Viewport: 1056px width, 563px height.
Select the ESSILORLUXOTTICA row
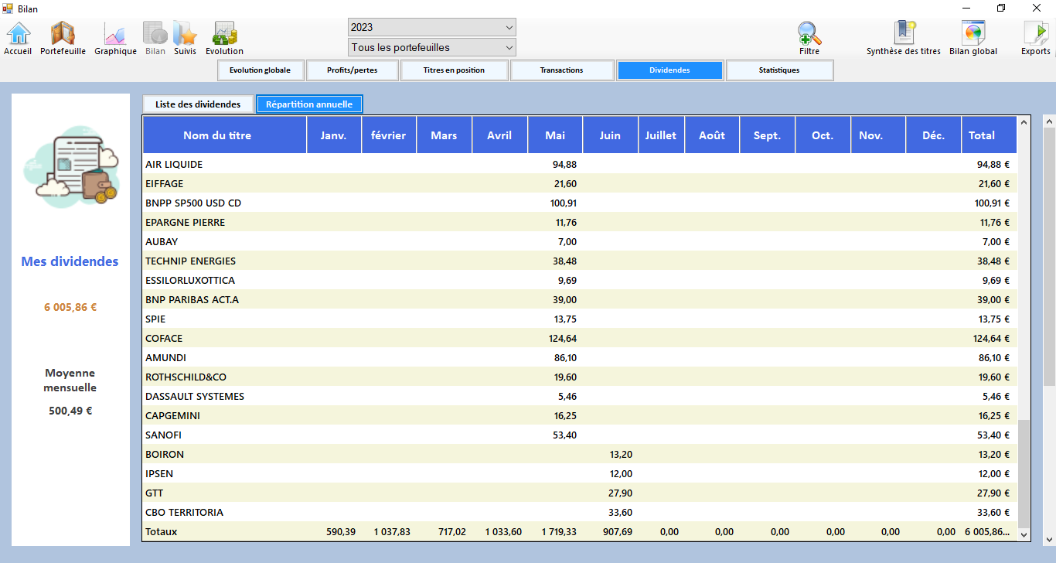(580, 280)
